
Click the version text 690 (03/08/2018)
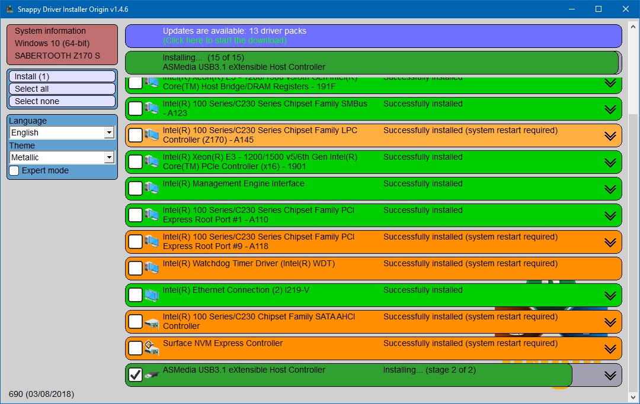(41, 394)
